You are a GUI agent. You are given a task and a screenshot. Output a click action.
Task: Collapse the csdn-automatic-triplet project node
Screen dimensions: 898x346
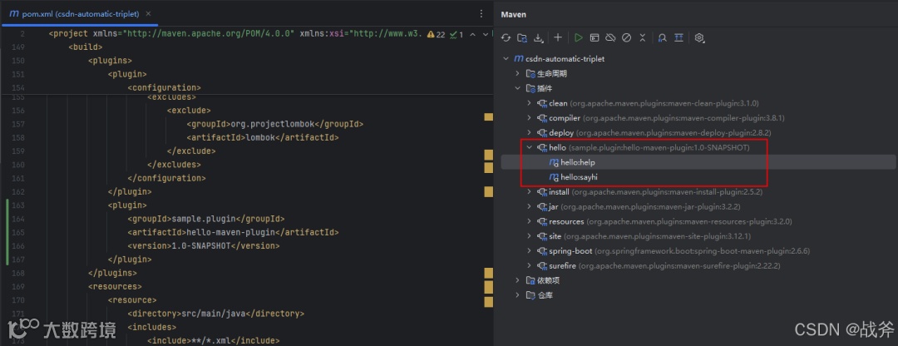click(x=506, y=59)
